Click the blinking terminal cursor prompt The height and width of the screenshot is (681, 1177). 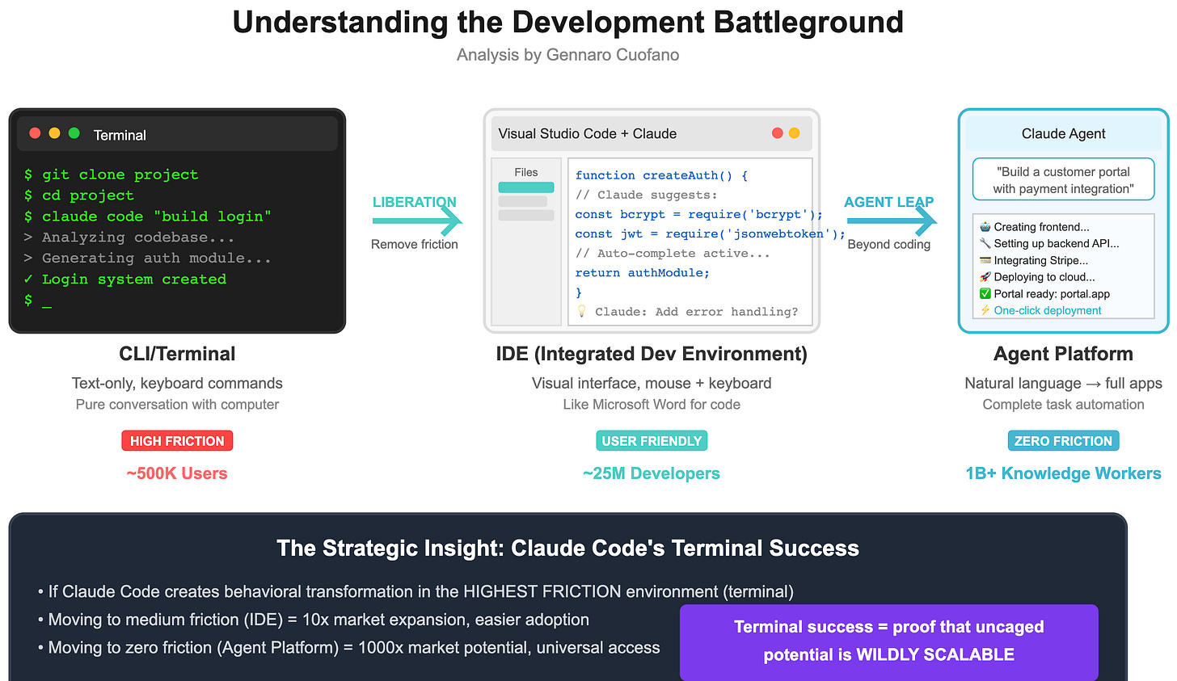[37, 301]
